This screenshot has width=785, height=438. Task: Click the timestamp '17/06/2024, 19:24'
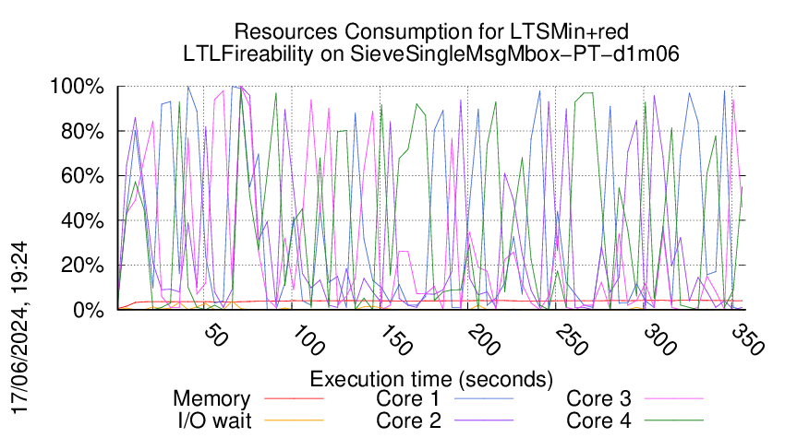20,328
